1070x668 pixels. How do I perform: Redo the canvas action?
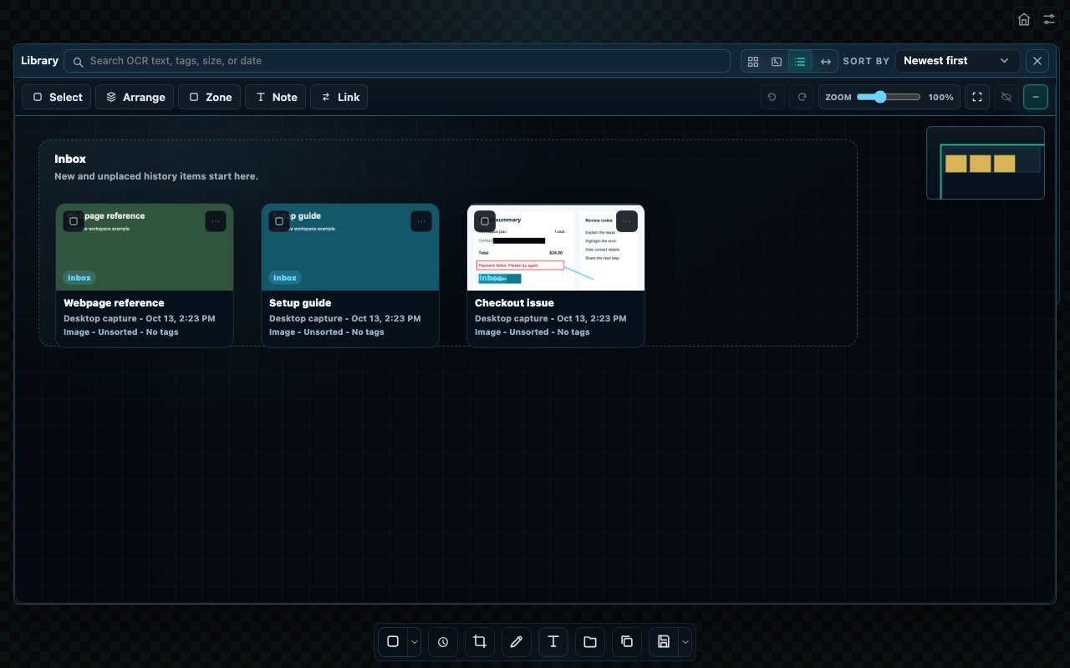click(802, 97)
